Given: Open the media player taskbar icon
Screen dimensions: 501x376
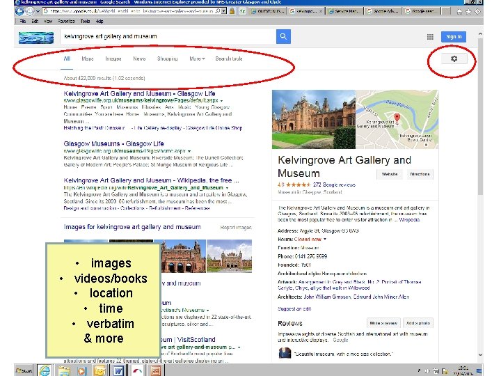Looking at the screenshot, I should tap(82, 371).
